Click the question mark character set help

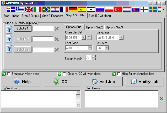tap(89, 37)
